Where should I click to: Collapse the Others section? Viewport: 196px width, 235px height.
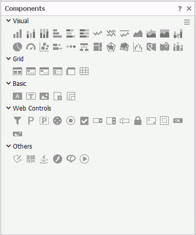coord(8,146)
